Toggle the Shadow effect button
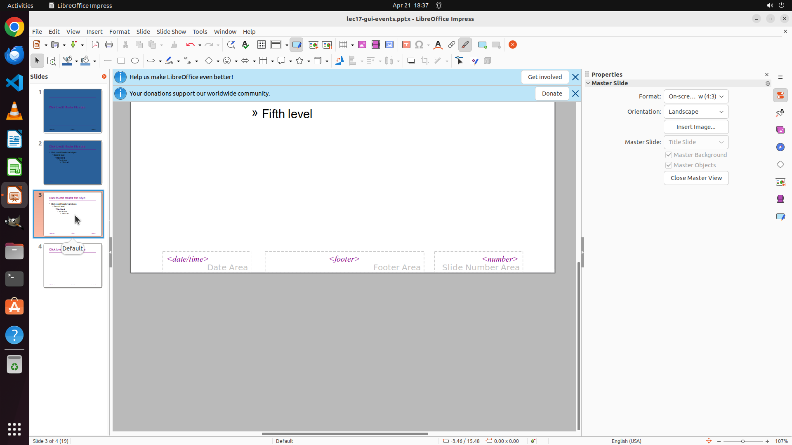Viewport: 792px width, 445px height. (411, 61)
